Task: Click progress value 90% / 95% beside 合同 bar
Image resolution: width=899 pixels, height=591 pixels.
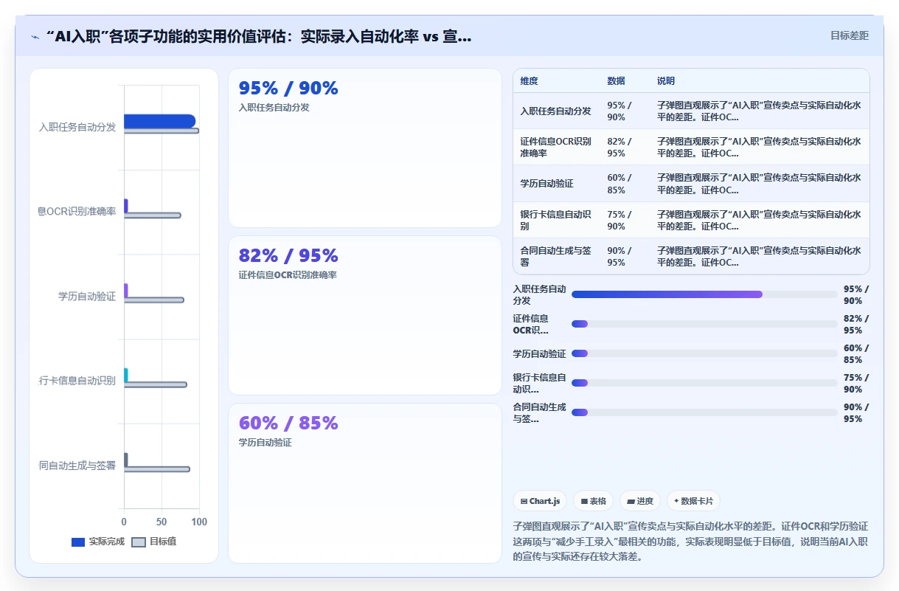Action: 856,413
